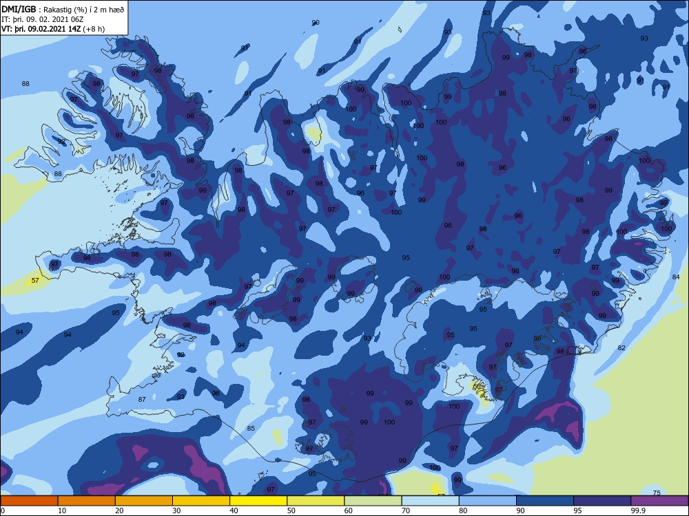Viewport: 689px width, 516px height.
Task: Click the '75' humidity value on the map
Action: [657, 493]
